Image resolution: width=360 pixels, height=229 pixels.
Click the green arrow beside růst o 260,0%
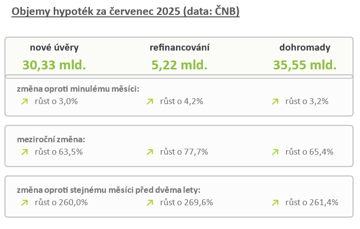coord(24,202)
